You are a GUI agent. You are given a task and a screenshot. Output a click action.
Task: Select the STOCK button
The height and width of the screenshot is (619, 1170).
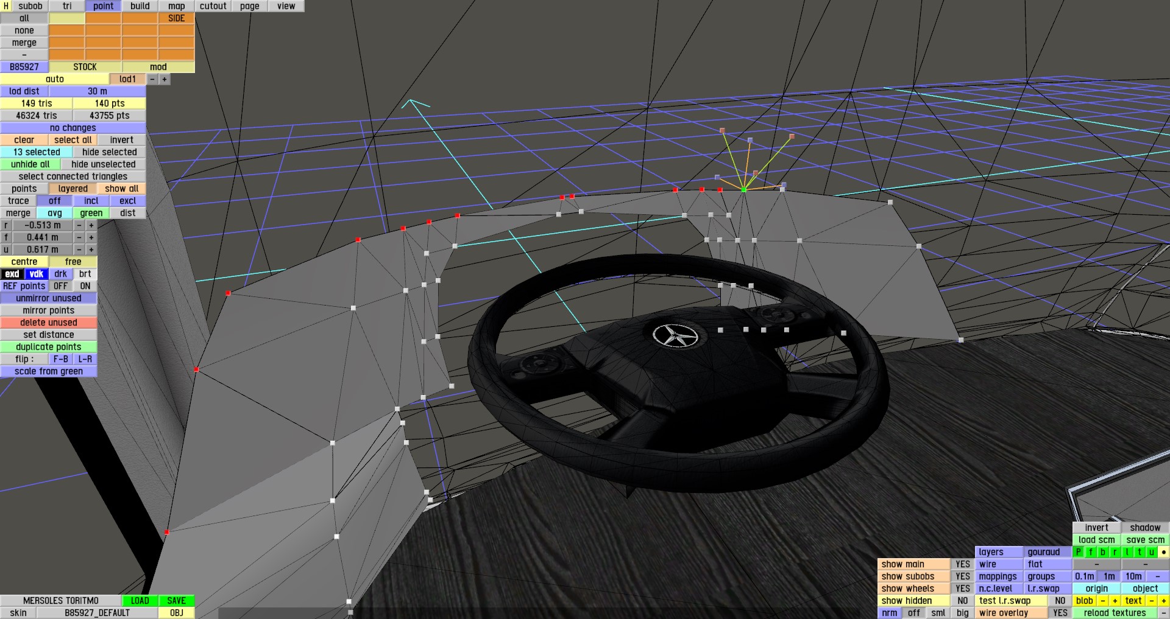[85, 67]
